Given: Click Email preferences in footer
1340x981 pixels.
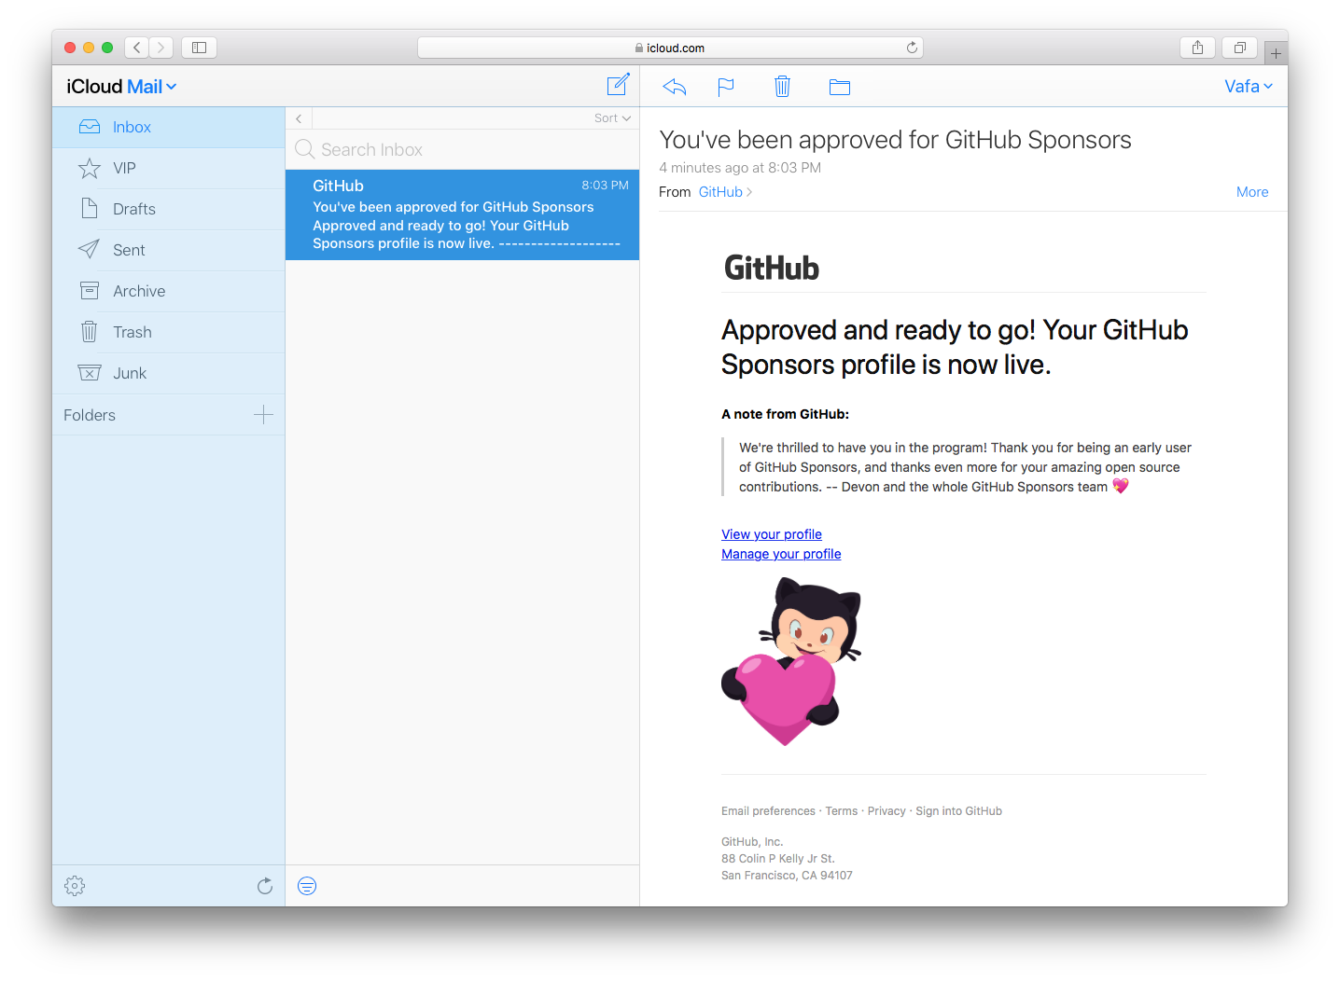Looking at the screenshot, I should (768, 811).
